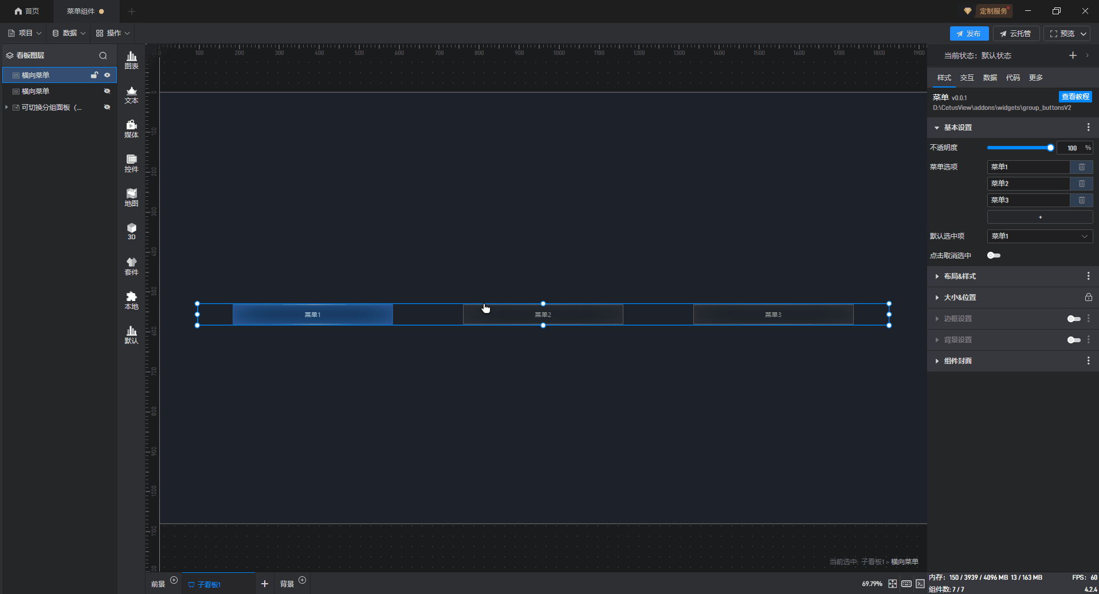The image size is (1099, 594).
Task: Switch to the 数据 properties tab
Action: coord(990,78)
